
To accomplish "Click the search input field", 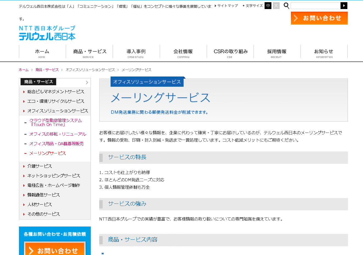I will pos(316,6).
